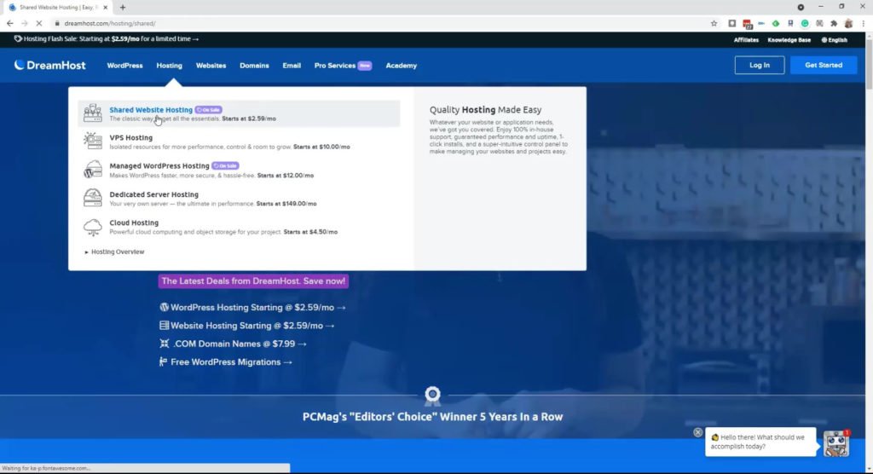Open WordPress Hosting Starting @ $2.59/mo link

pyautogui.click(x=252, y=308)
